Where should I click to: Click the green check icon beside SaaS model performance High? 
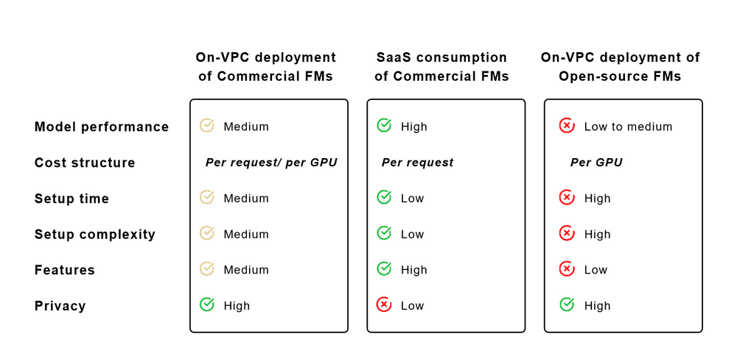[384, 126]
